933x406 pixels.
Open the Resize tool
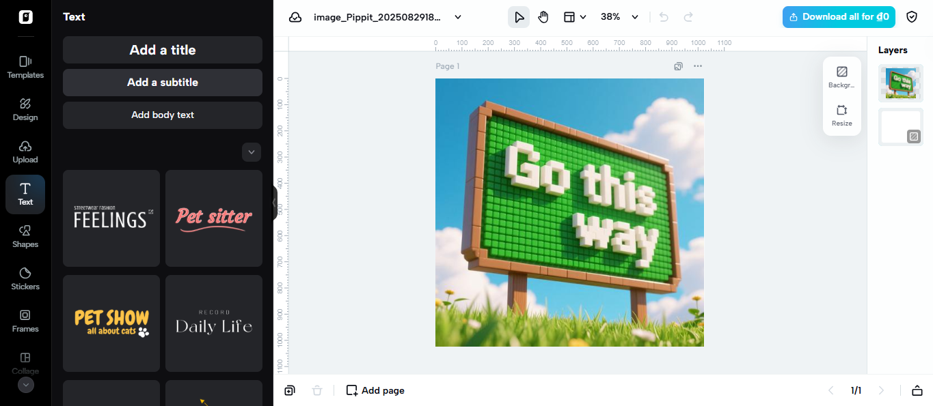click(841, 115)
